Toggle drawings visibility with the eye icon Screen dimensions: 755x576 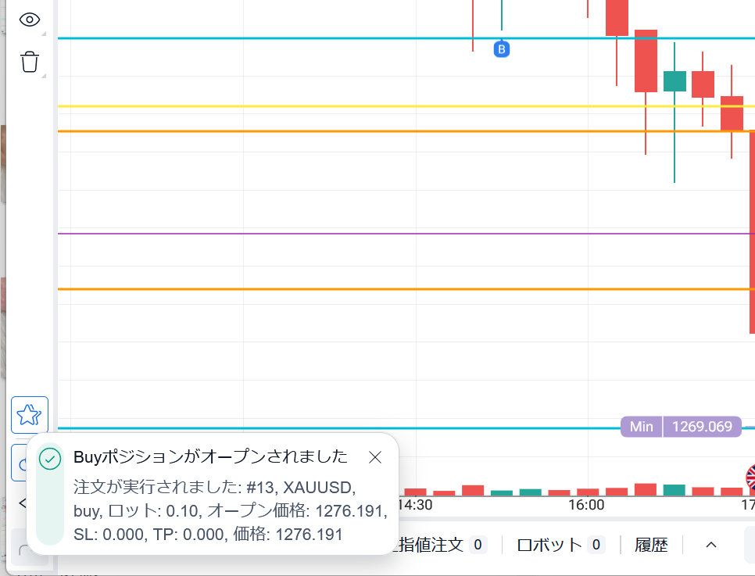coord(30,20)
